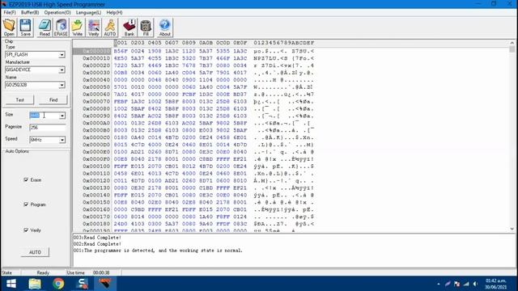Click the taskbar clock and date
The width and height of the screenshot is (518, 291).
(495, 284)
